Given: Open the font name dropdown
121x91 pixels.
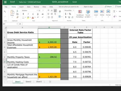Looking at the screenshot, I should [37, 10].
